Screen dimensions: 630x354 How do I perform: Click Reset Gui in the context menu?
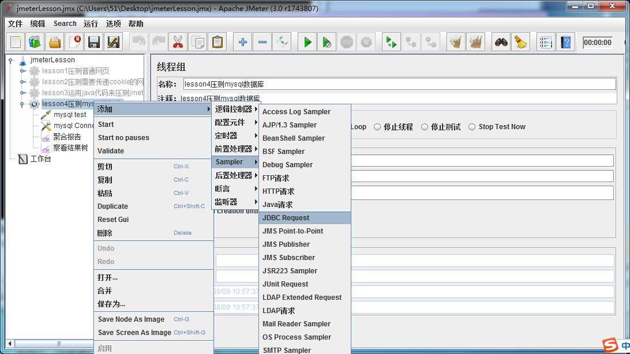[153, 220]
